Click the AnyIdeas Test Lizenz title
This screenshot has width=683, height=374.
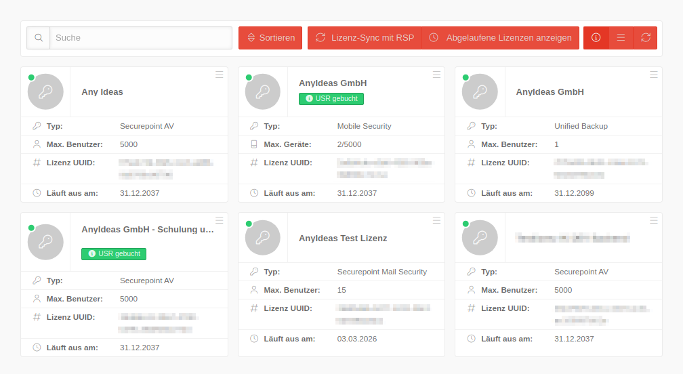343,238
